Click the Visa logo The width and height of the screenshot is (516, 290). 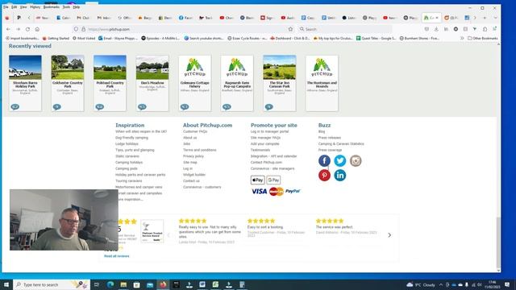point(260,192)
